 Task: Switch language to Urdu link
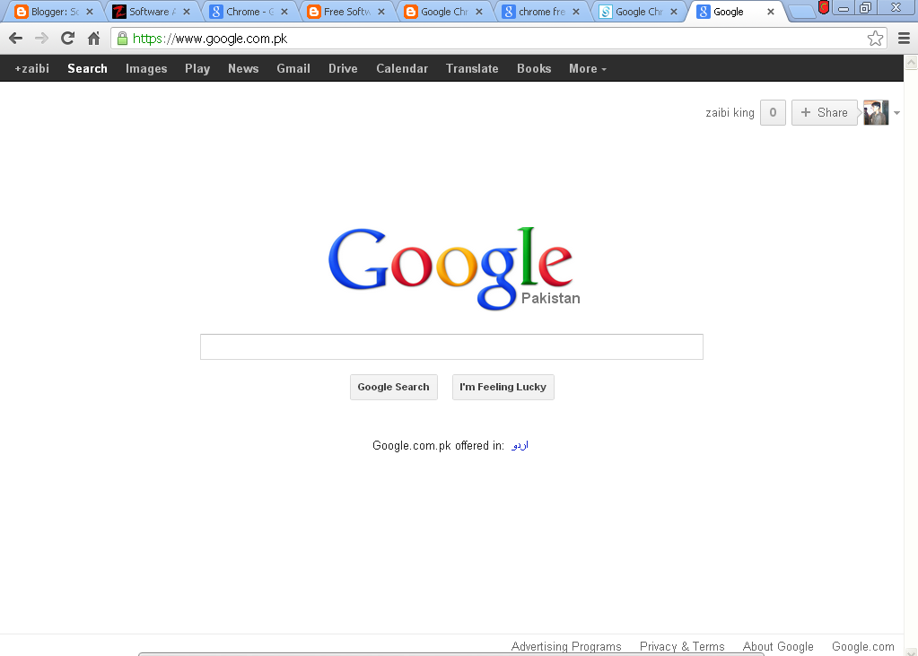[x=520, y=446]
